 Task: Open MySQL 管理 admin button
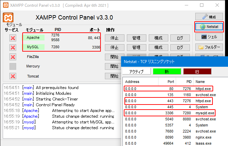tap(136, 48)
